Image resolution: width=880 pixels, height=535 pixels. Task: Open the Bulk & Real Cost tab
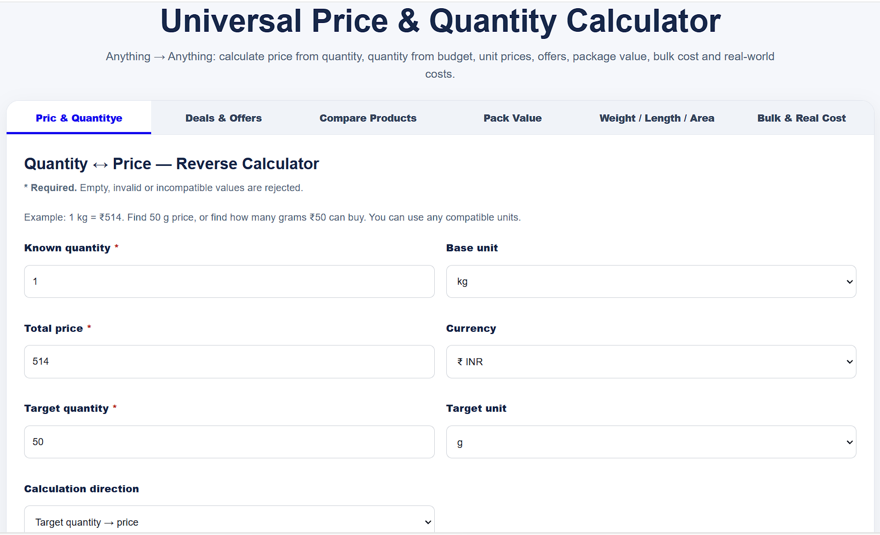coord(801,118)
